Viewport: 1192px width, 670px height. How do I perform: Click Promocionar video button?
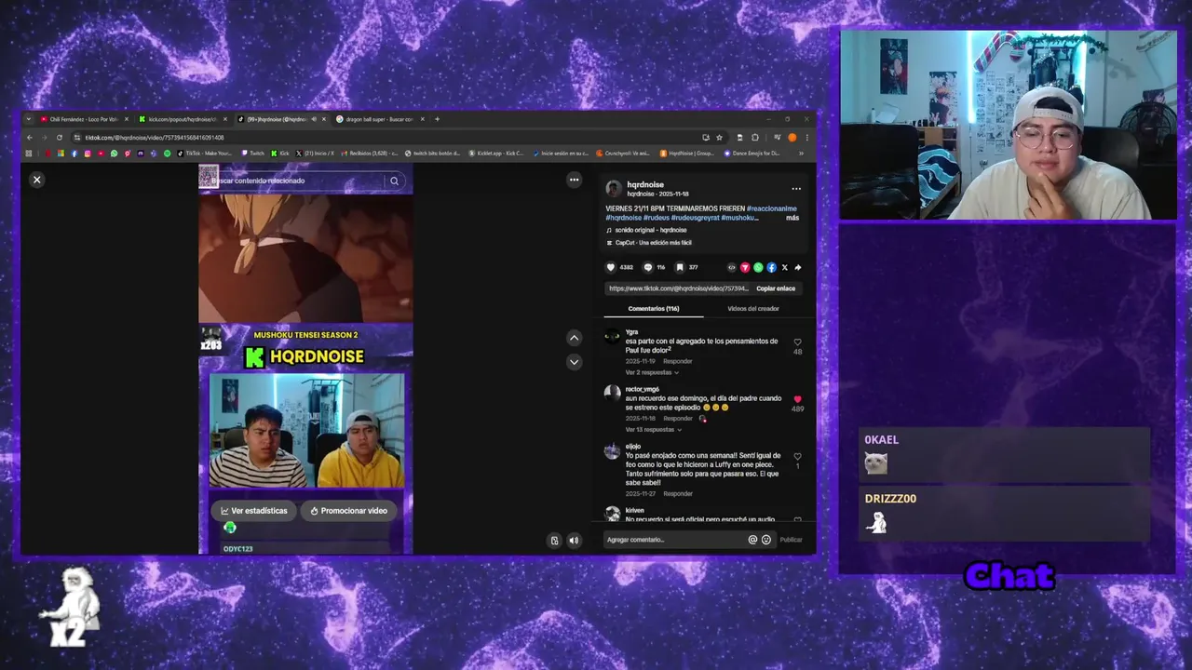[x=348, y=511]
